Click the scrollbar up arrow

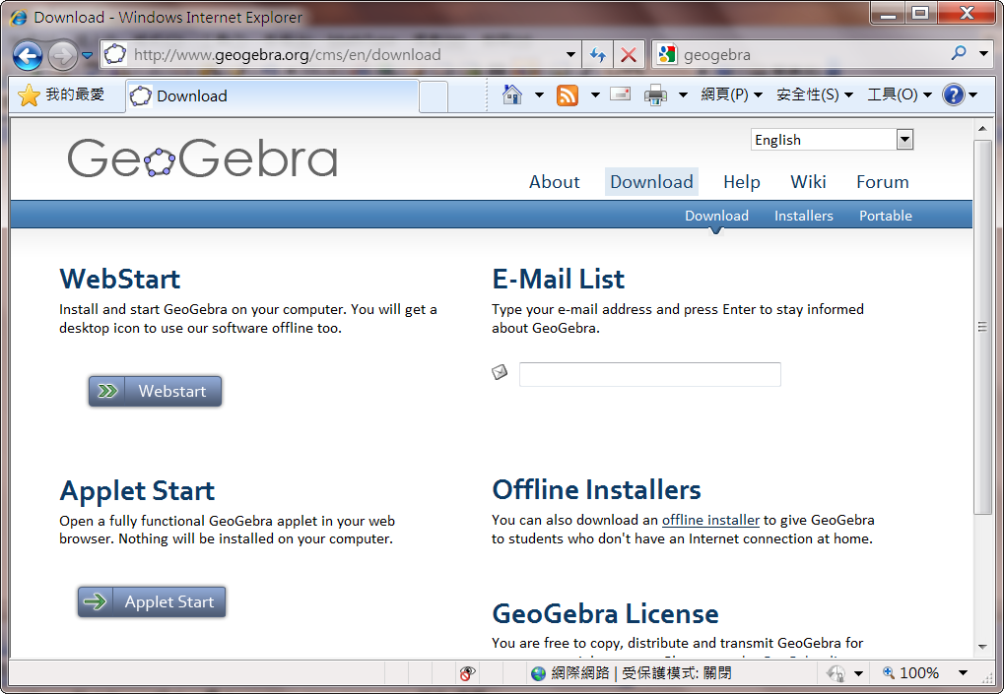pos(982,129)
